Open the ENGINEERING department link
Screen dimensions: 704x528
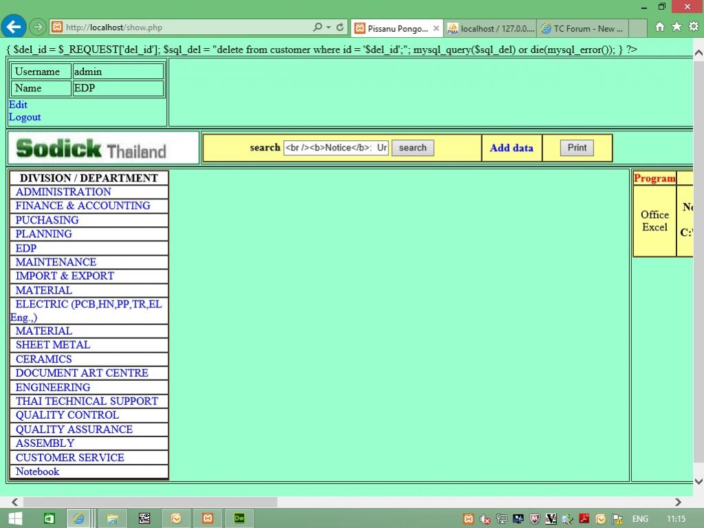click(x=53, y=388)
